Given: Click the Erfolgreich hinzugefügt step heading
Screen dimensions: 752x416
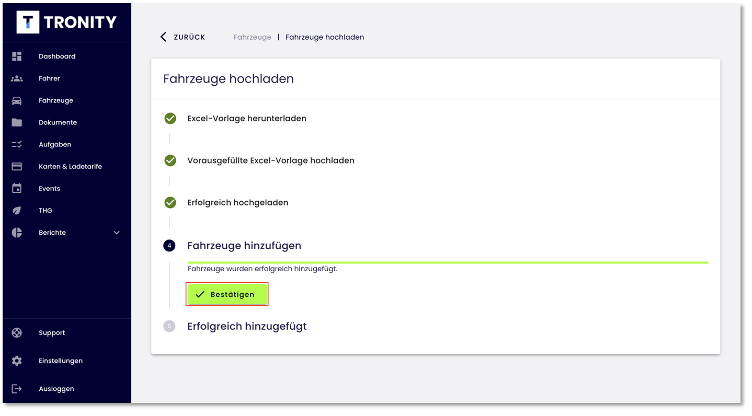Looking at the screenshot, I should point(247,326).
